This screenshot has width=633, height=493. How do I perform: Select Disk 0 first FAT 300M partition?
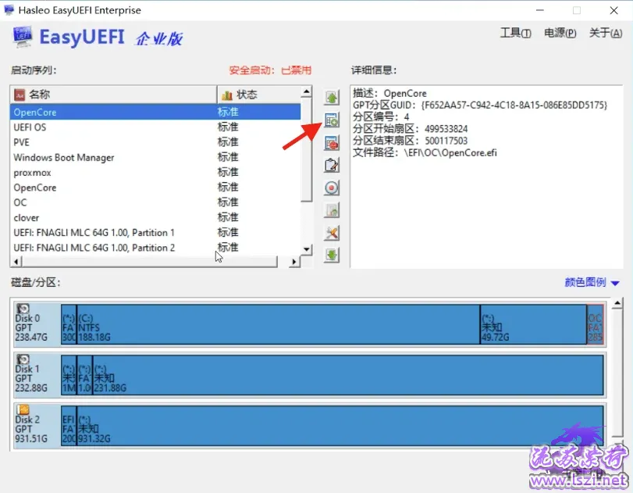click(69, 324)
